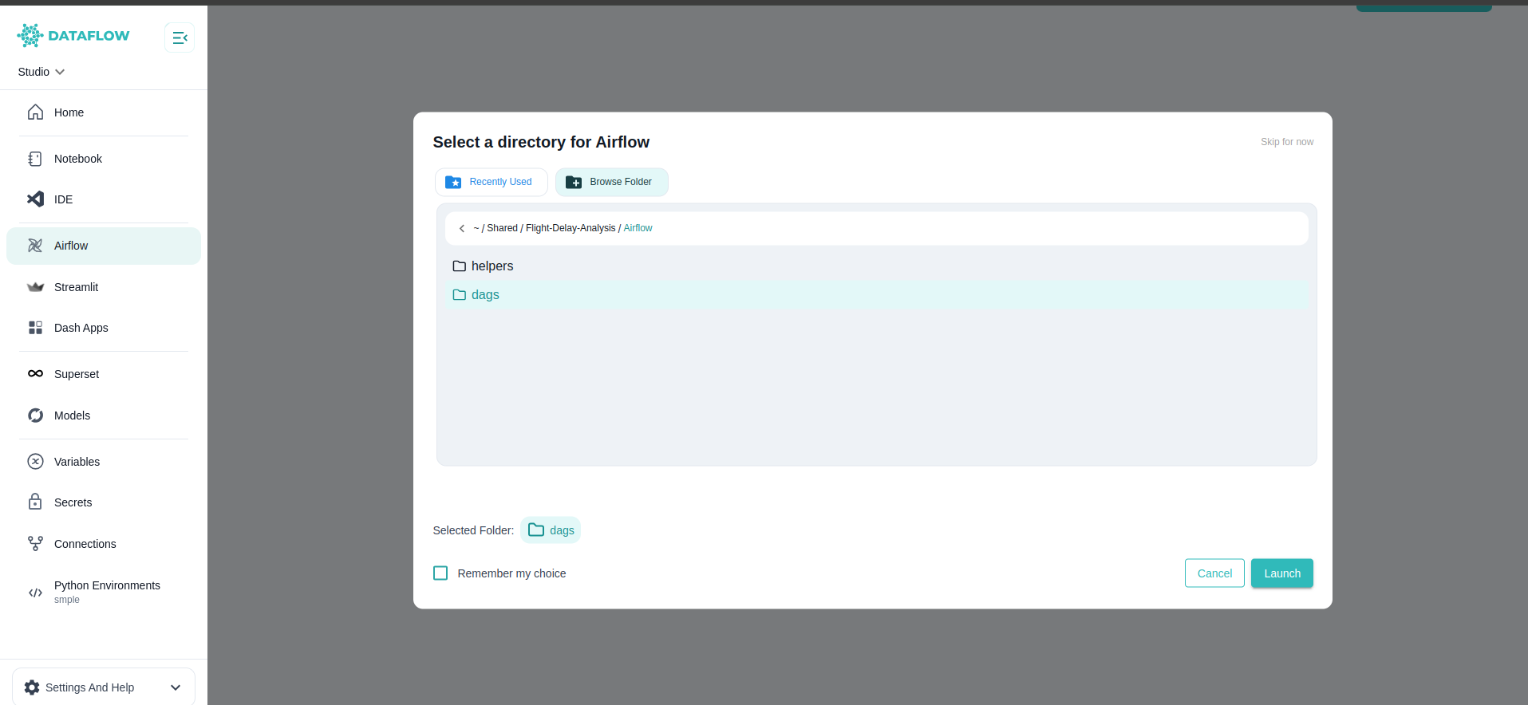Open Streamlit in the sidebar
This screenshot has width=1528, height=705.
[104, 287]
